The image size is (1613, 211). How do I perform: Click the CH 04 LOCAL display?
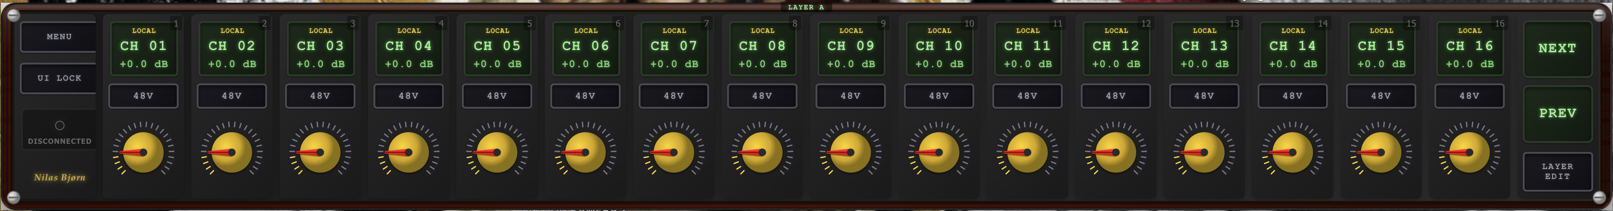coord(408,48)
